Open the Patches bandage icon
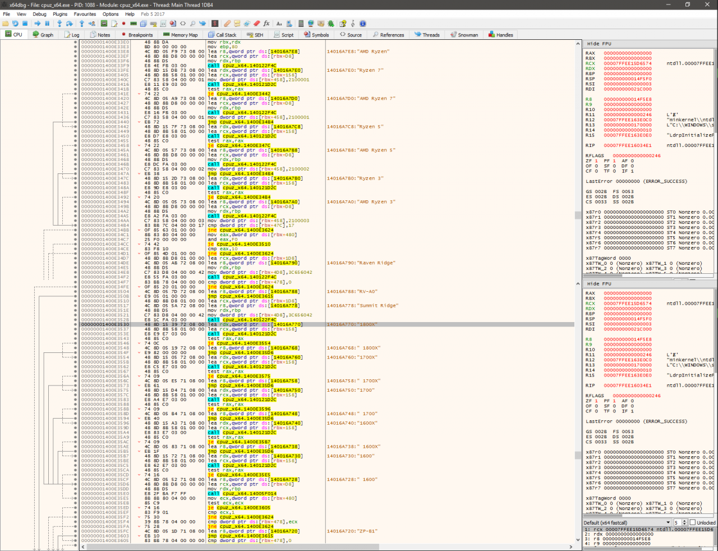This screenshot has width=718, height=551. pyautogui.click(x=227, y=24)
